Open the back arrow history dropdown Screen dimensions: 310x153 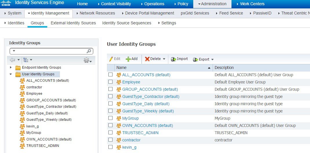(x=19, y=60)
